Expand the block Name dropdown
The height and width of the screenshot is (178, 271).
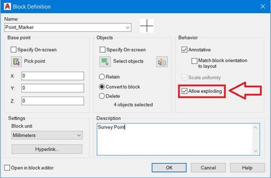click(127, 27)
